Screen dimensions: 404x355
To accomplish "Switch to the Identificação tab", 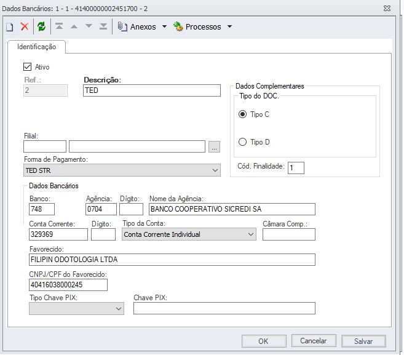I will (37, 47).
